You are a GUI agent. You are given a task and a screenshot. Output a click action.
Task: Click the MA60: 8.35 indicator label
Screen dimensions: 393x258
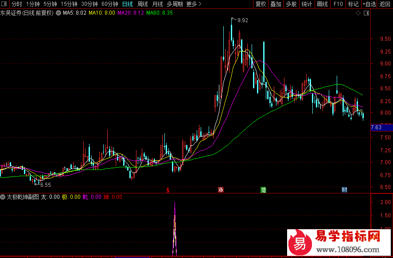coord(160,13)
